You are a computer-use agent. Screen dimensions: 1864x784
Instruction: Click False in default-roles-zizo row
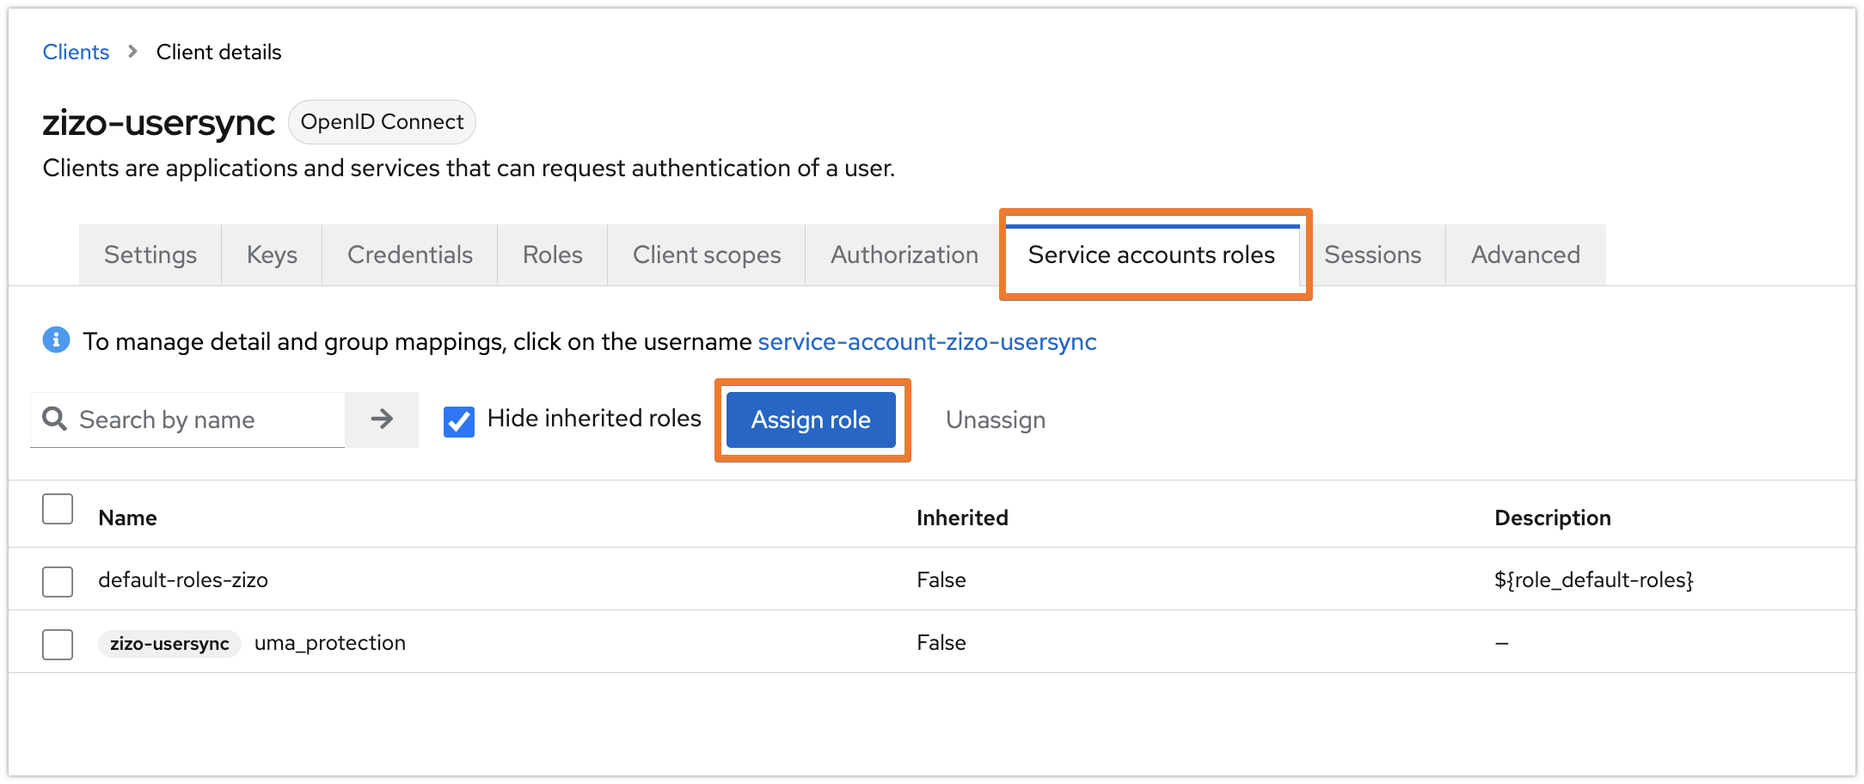point(941,580)
